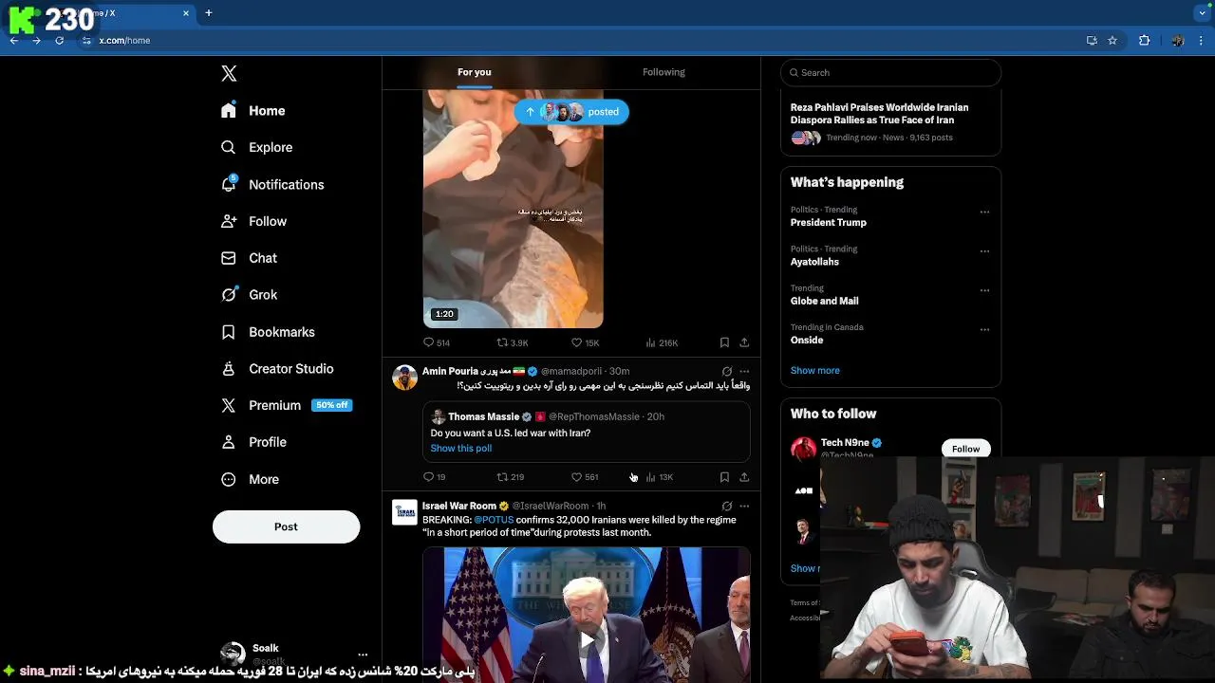This screenshot has width=1215, height=683.
Task: Play the Israel War Room video
Action: [x=587, y=639]
